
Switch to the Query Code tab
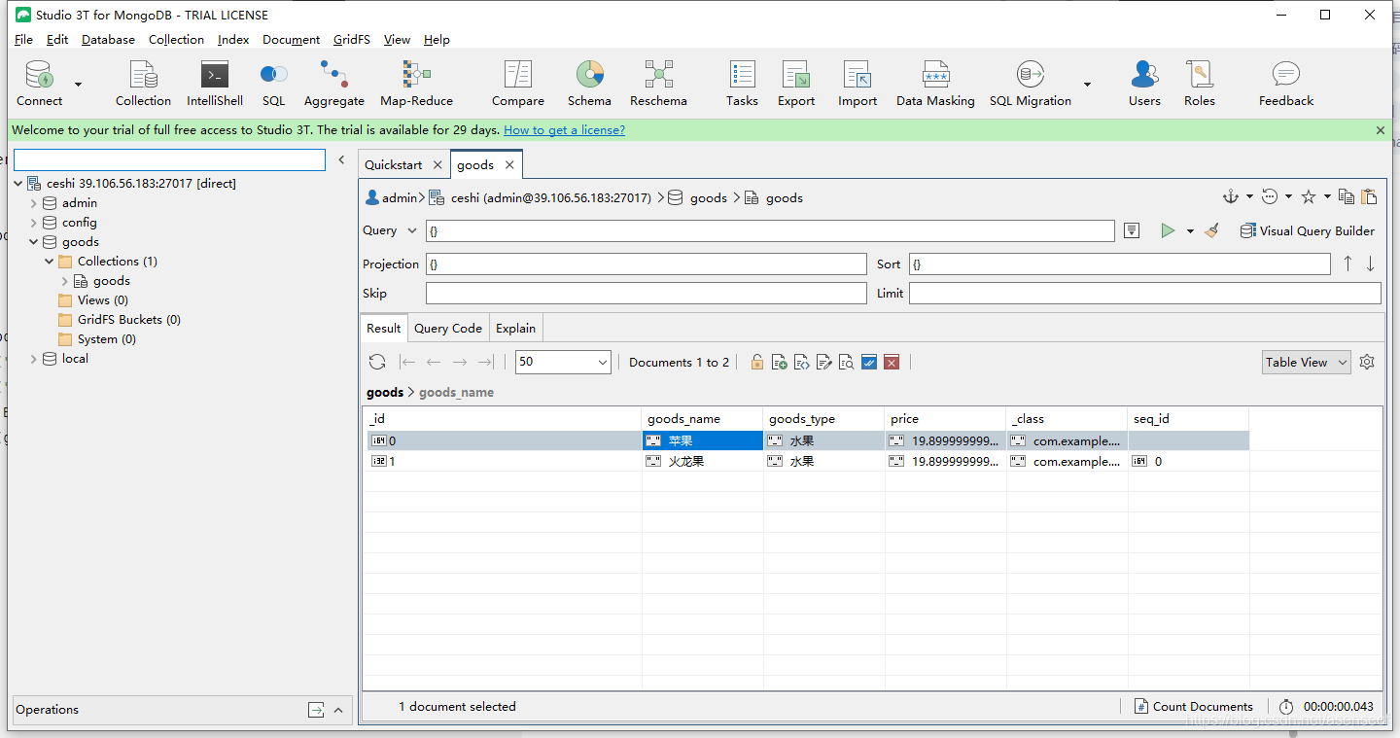448,328
